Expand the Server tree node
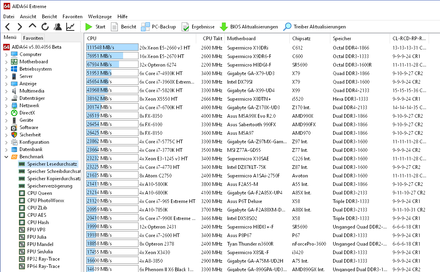This screenshot has width=440, height=272. tap(6, 76)
